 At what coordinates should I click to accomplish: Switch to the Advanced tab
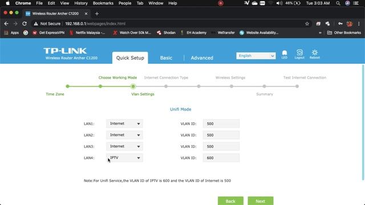(x=202, y=58)
